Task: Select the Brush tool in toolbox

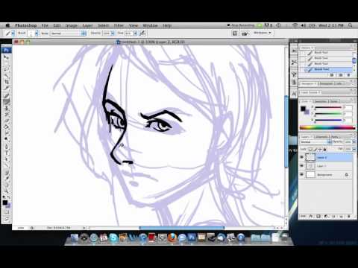Action: [7, 101]
